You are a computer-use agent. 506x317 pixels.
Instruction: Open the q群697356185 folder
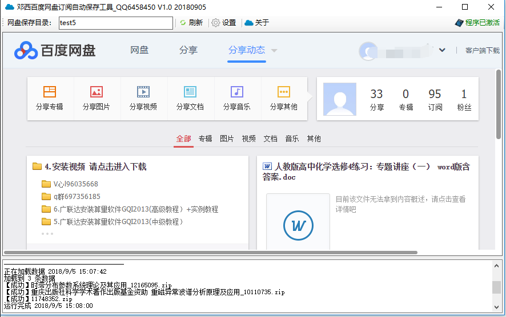pos(77,197)
